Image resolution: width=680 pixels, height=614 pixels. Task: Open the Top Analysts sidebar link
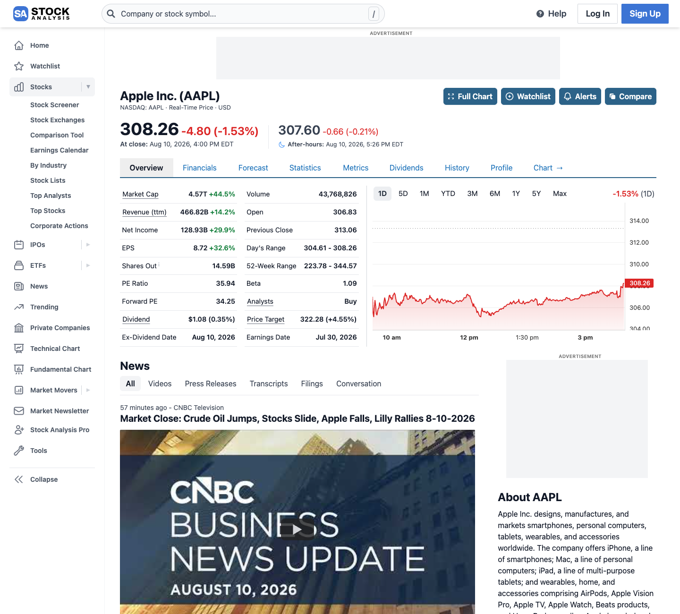[51, 196]
